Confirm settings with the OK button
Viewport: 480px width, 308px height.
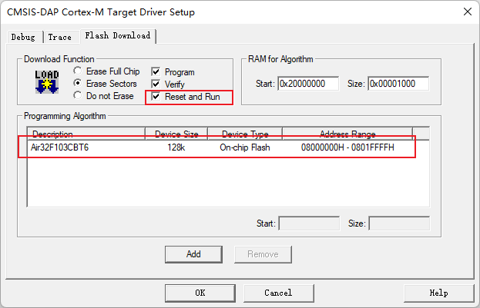coord(200,293)
